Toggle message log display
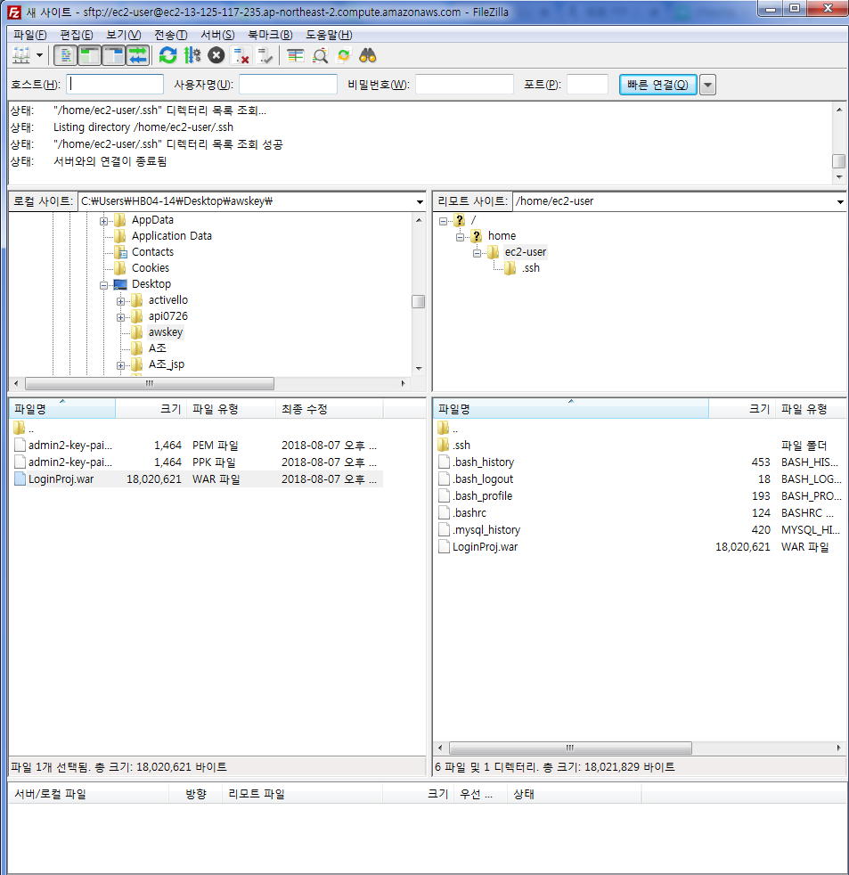 click(66, 56)
